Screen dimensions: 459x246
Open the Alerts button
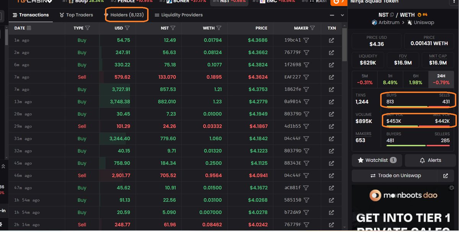pos(430,160)
